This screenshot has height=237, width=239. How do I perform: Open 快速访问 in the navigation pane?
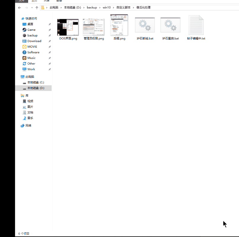(31, 18)
